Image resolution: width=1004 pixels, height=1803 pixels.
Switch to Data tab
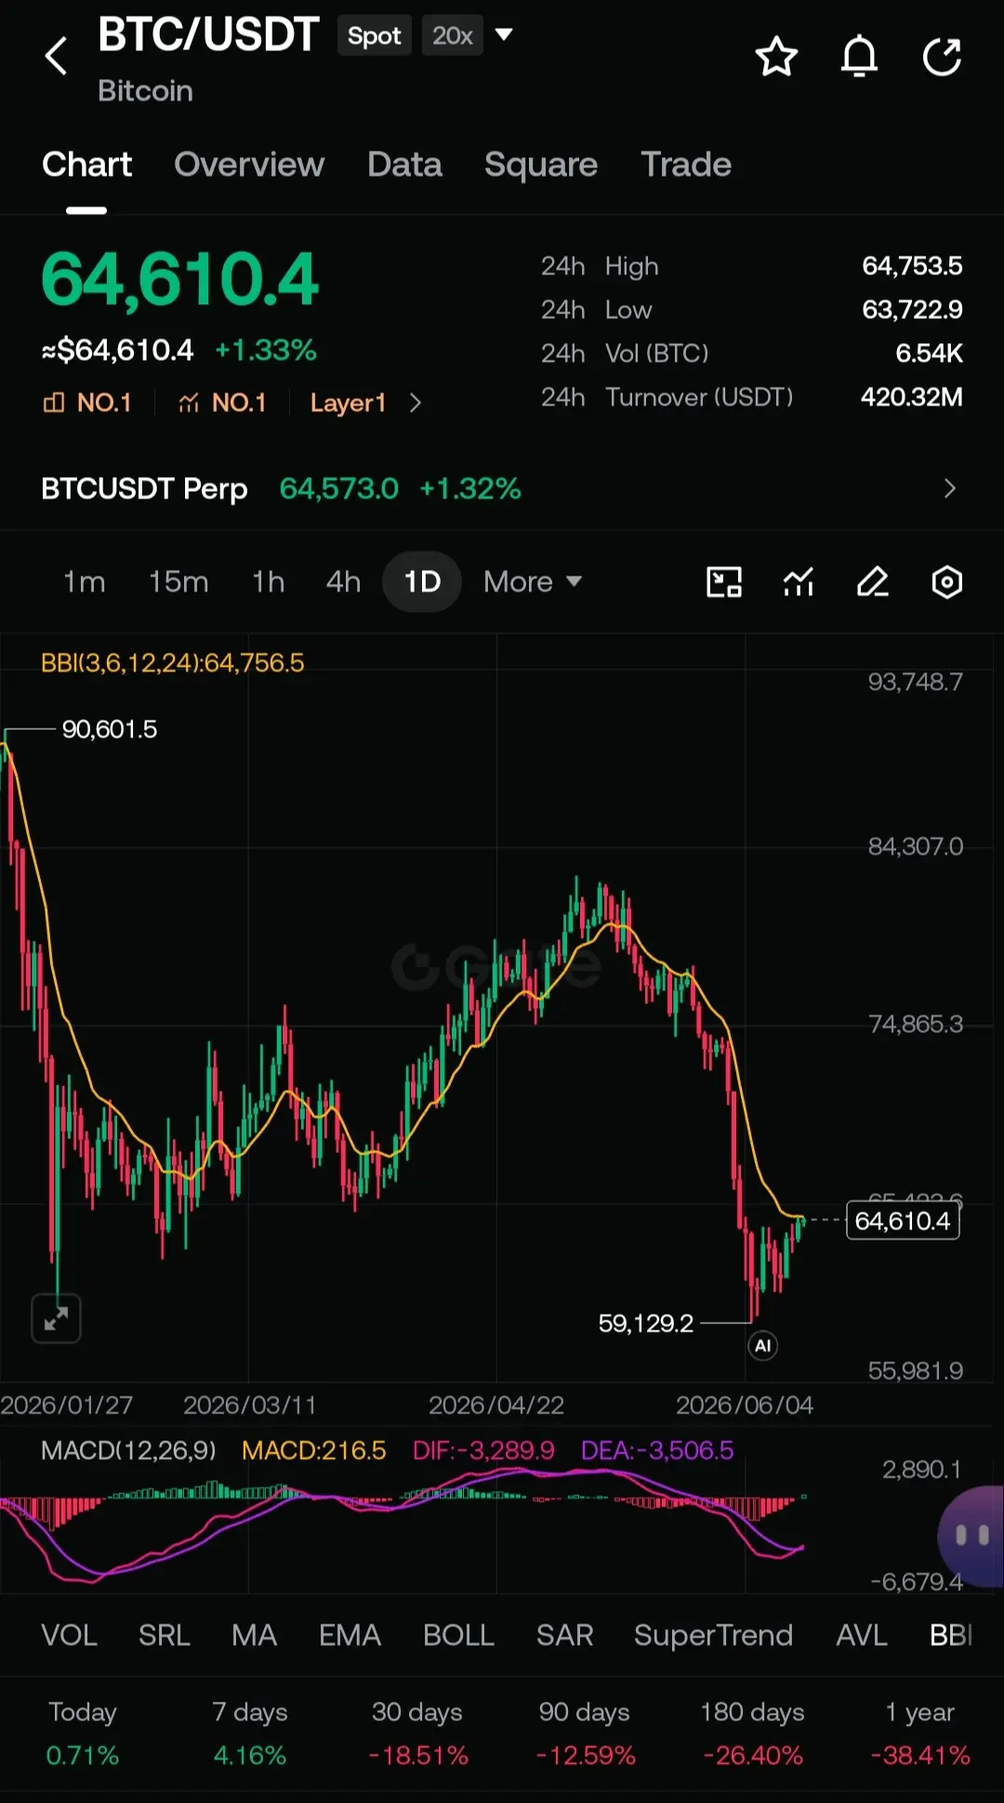(x=404, y=165)
